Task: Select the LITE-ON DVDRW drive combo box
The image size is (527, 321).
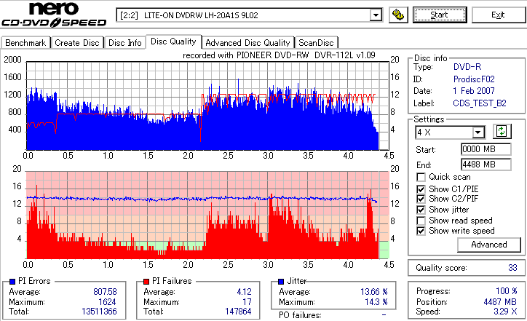Action: coord(249,15)
